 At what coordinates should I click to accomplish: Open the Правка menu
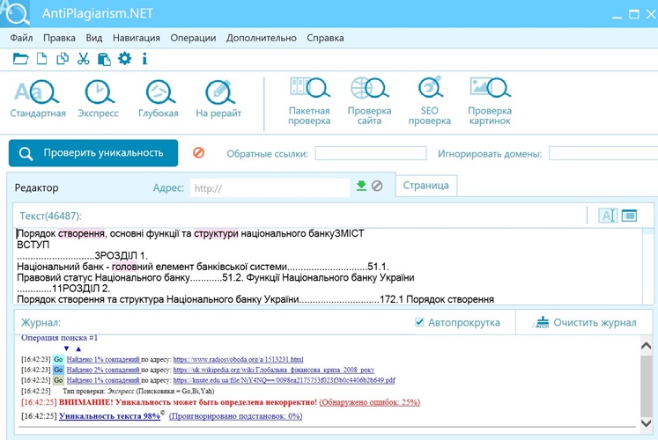point(59,38)
